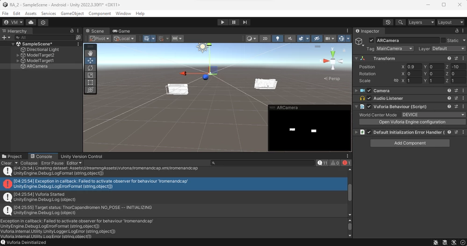467x246 pixels.
Task: Click the Position X field
Action: pyautogui.click(x=414, y=67)
